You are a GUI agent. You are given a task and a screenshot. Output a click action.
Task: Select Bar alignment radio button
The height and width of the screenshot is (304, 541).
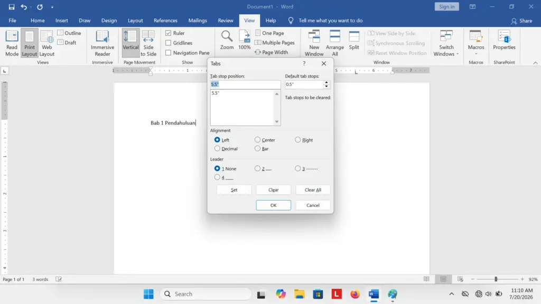257,148
